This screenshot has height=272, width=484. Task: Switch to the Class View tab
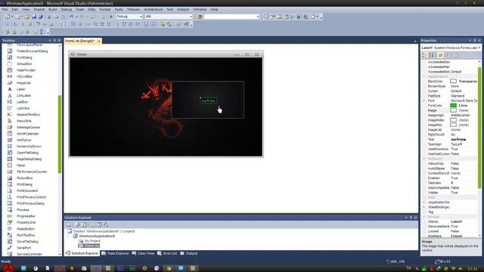point(143,253)
